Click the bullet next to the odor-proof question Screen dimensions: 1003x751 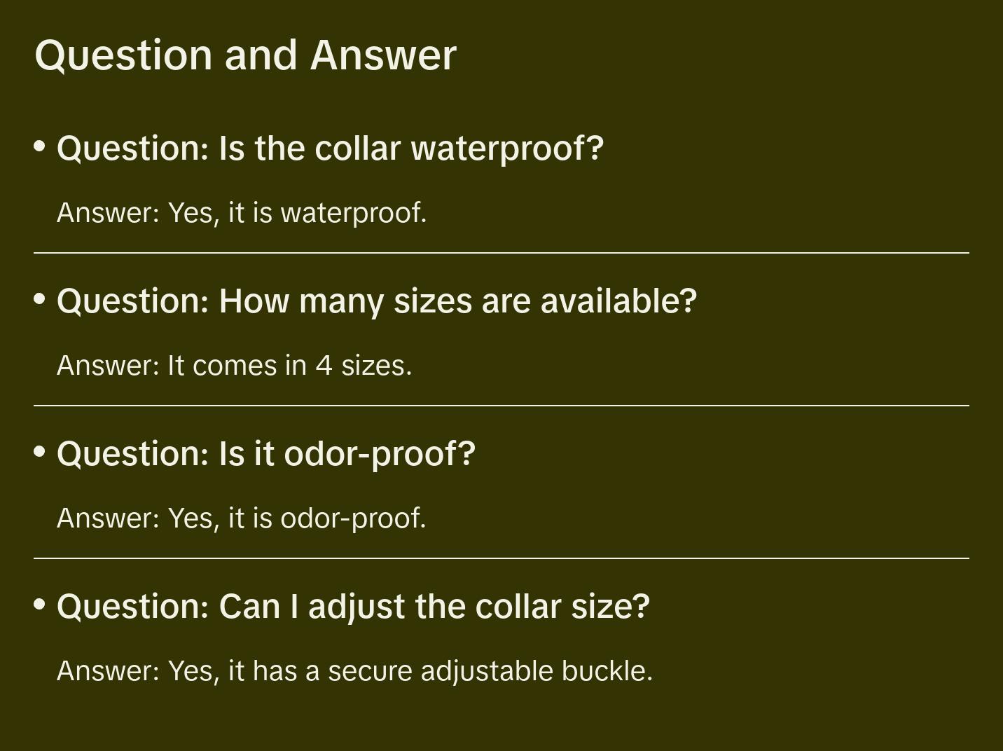(40, 452)
